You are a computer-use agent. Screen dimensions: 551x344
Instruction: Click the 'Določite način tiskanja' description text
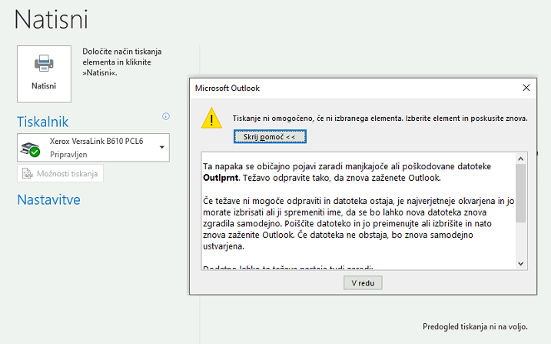click(122, 62)
